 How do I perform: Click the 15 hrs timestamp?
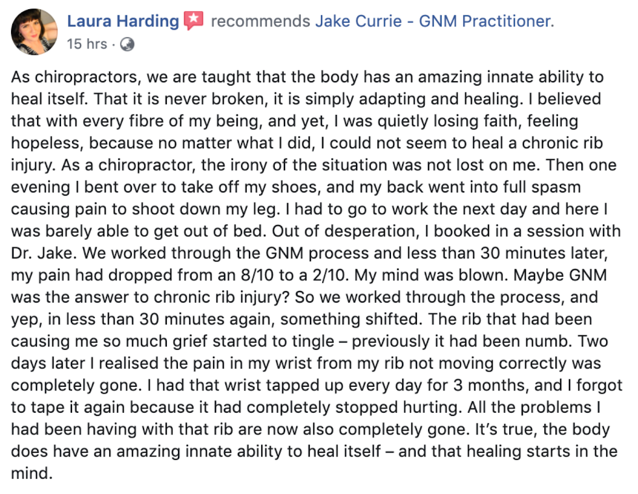[87, 44]
